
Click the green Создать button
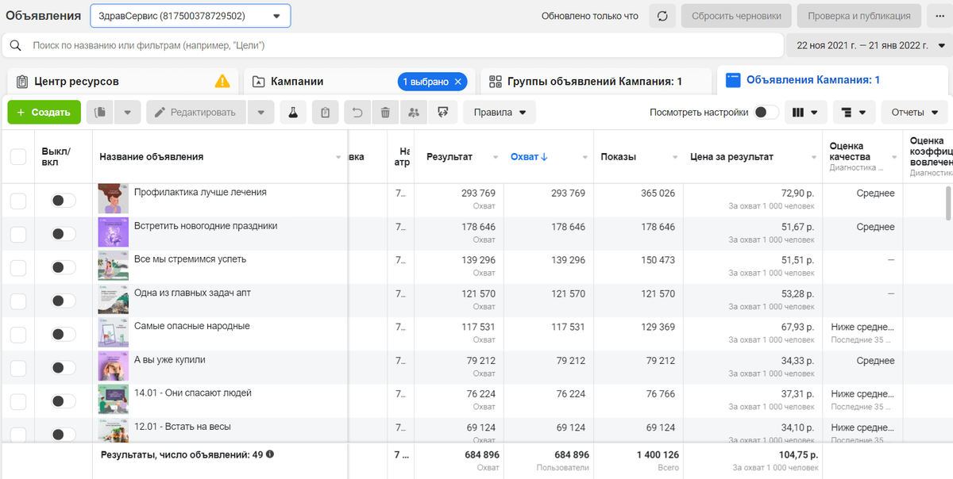pos(44,113)
